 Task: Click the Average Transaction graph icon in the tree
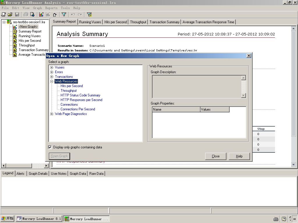[15, 55]
